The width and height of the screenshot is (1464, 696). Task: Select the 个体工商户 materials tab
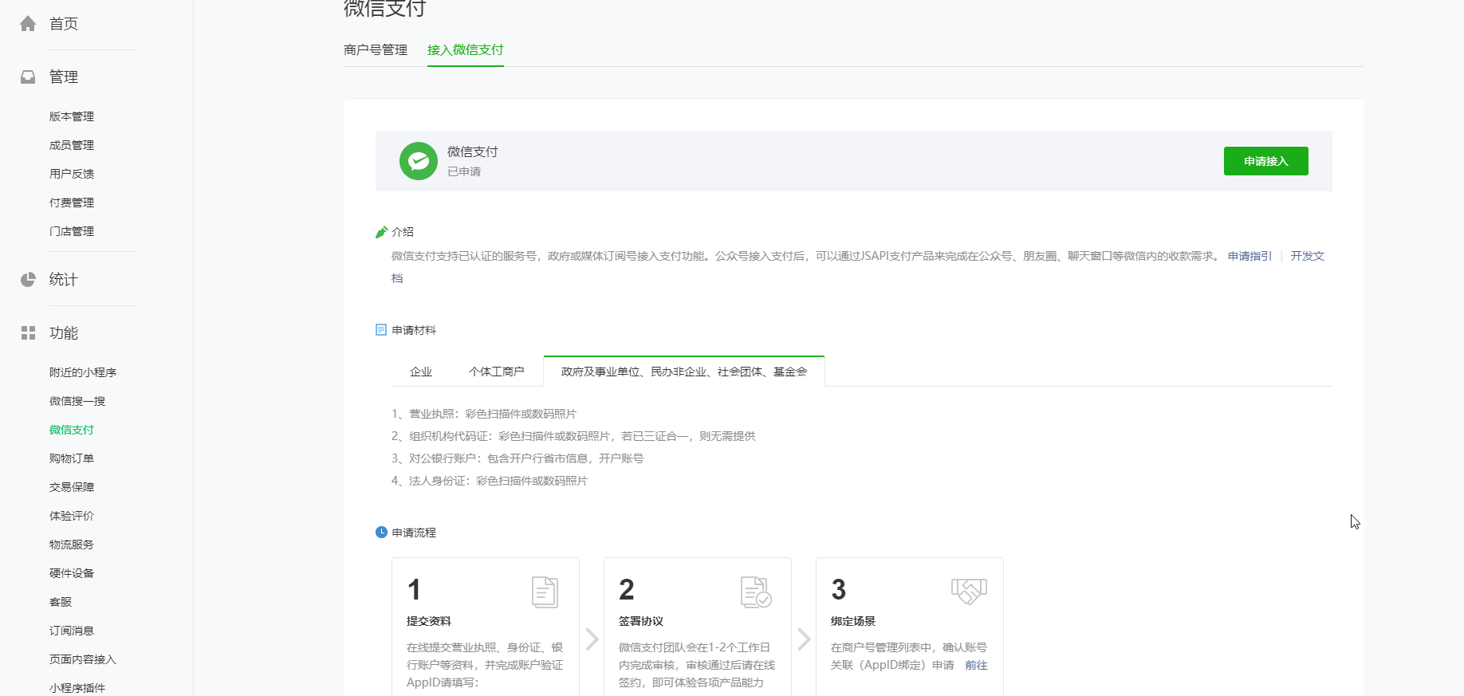click(497, 372)
